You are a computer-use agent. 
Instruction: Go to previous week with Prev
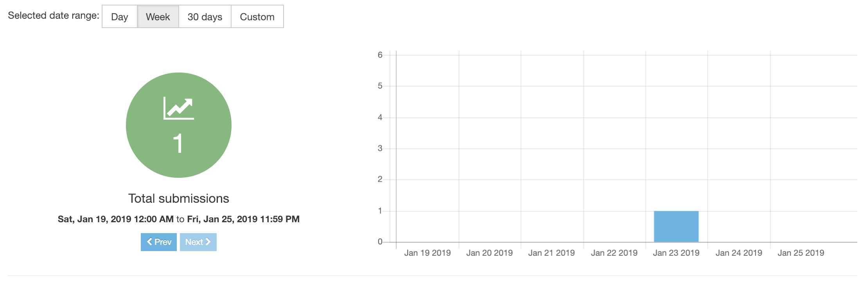click(x=159, y=242)
